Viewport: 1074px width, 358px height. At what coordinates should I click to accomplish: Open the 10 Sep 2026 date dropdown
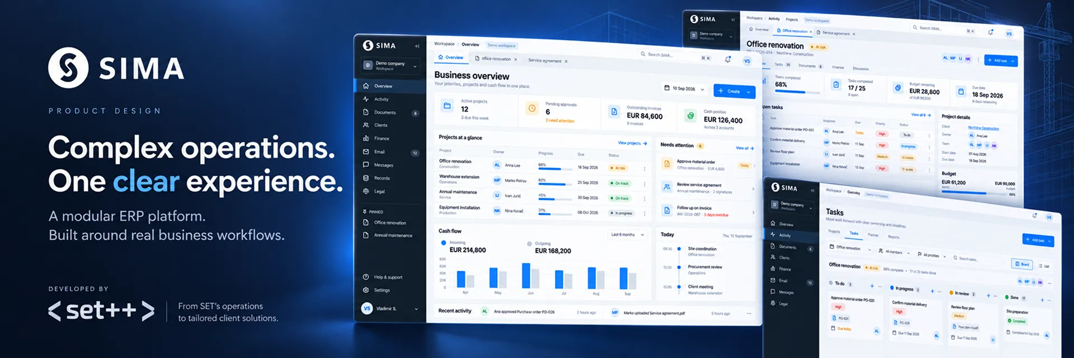pos(685,88)
